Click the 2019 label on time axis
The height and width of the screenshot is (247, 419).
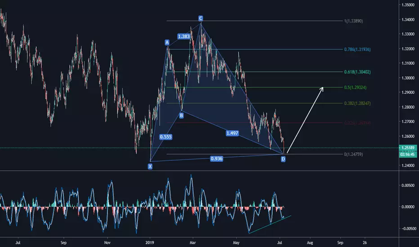click(150, 243)
